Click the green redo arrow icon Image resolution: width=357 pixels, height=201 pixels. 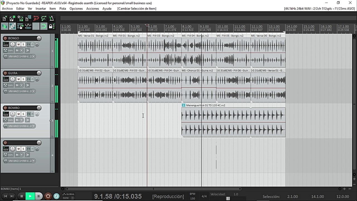pos(44,19)
